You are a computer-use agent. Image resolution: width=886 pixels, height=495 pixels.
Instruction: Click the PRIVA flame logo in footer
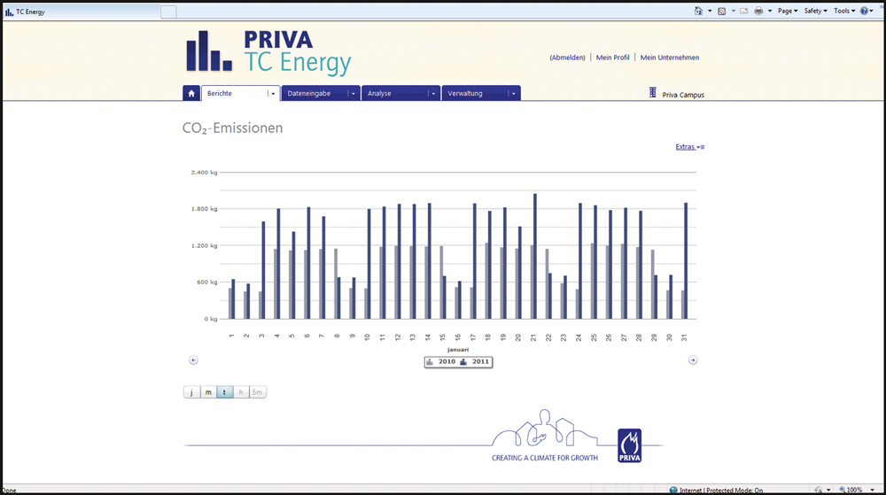pyautogui.click(x=629, y=445)
